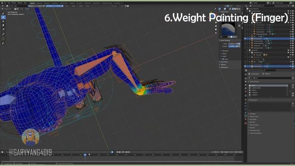Adjust Radius slider in Brush Settings
Viewport: 295px width, 166px height.
[x=232, y=44]
